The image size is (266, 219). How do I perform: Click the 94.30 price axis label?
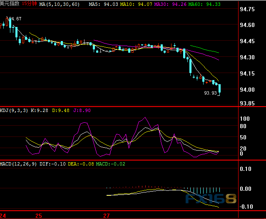(x=248, y=57)
